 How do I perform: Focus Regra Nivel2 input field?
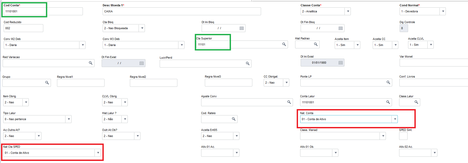tap(154, 83)
